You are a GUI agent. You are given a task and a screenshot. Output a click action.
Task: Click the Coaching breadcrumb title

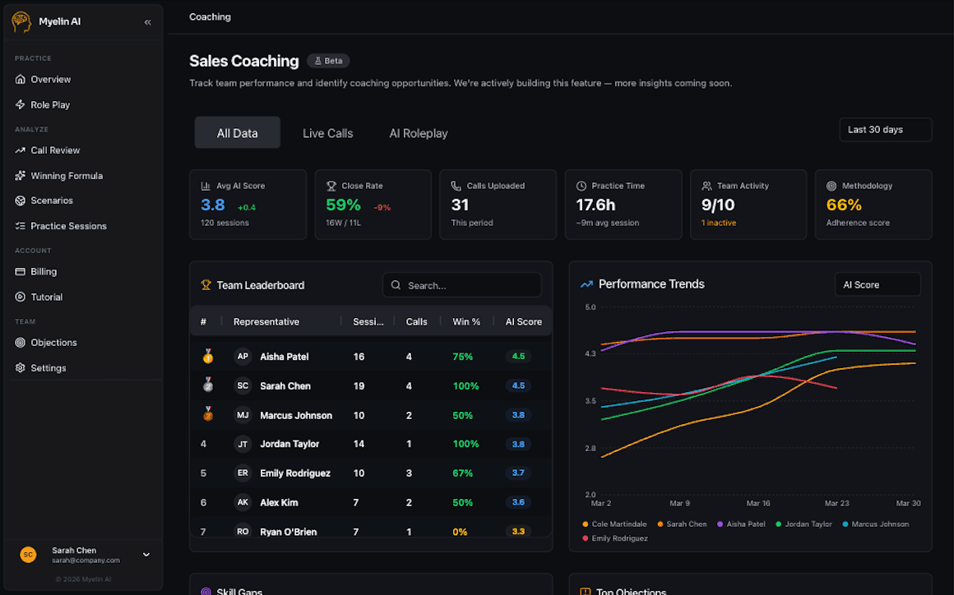[210, 17]
